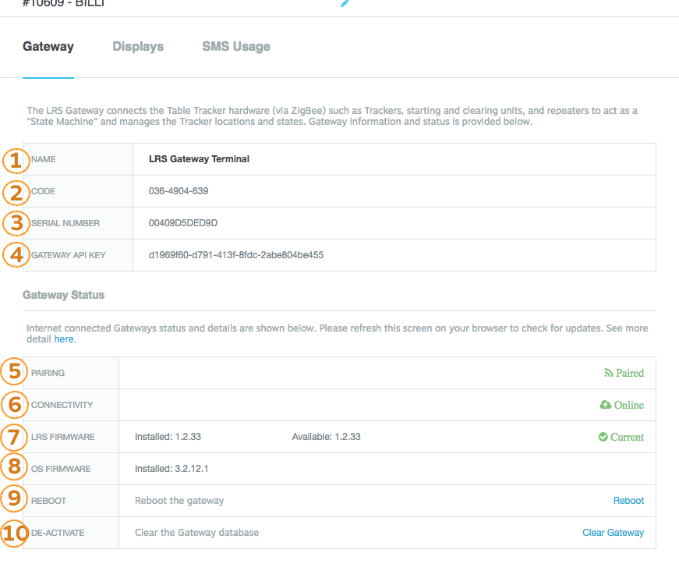Select the Gateway tab
Screen dimensions: 679x564
click(x=48, y=46)
